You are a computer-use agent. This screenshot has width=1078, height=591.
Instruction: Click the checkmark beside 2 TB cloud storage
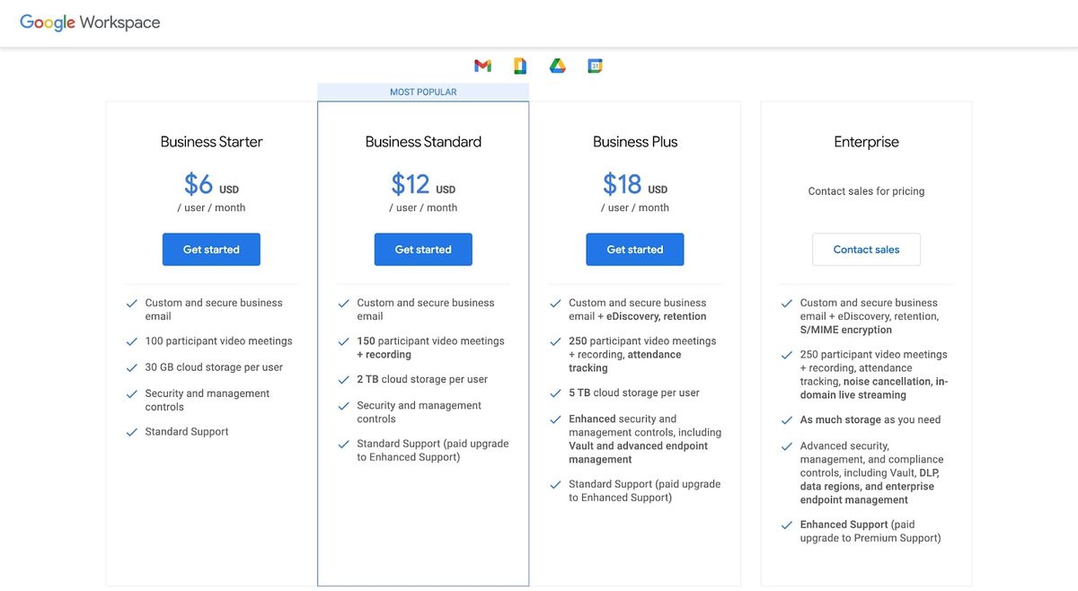coord(343,380)
